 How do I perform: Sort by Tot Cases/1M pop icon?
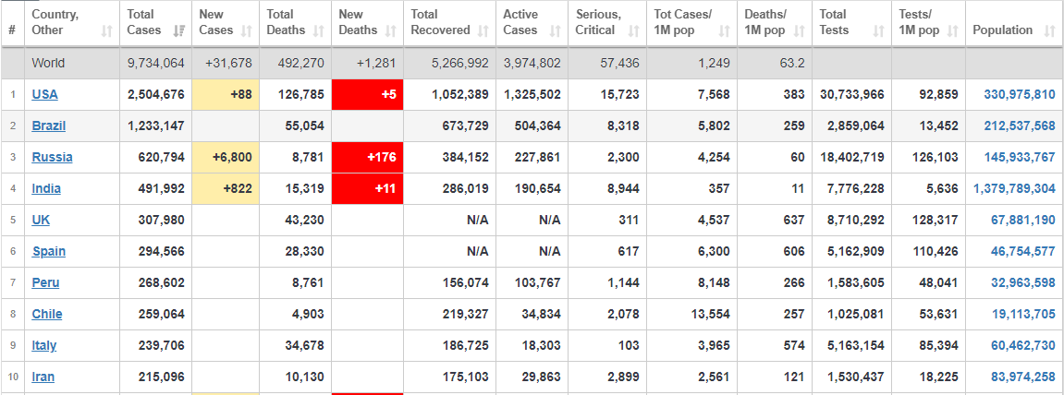[x=725, y=30]
